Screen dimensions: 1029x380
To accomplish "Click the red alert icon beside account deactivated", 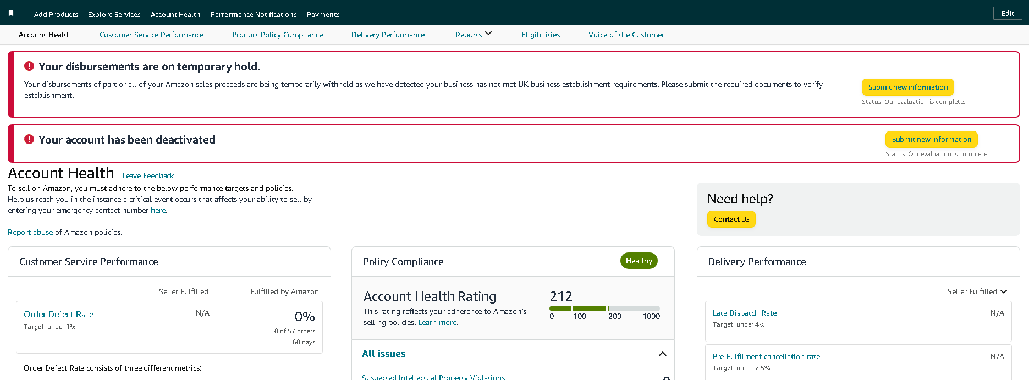I will click(x=29, y=139).
